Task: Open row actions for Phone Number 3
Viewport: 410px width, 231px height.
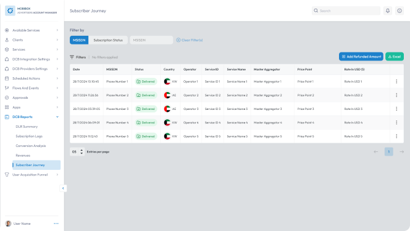Action: pos(396,109)
